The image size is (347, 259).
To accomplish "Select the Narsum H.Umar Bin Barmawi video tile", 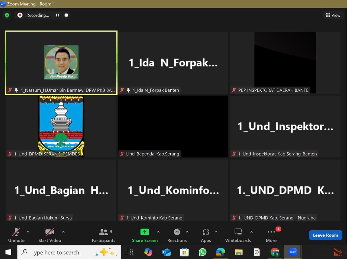I will (x=61, y=63).
